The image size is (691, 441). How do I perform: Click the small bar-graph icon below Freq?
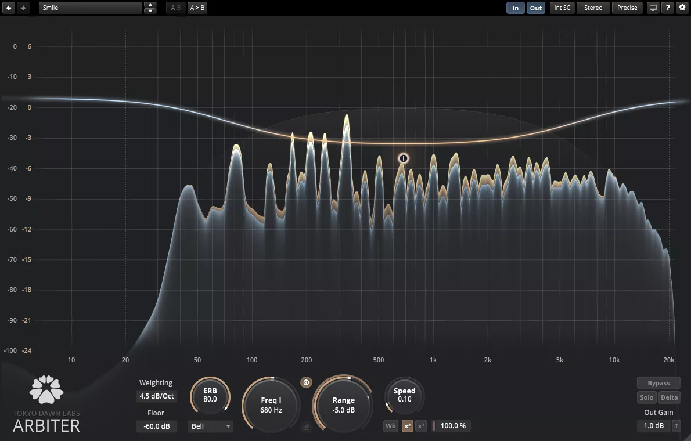click(x=307, y=426)
